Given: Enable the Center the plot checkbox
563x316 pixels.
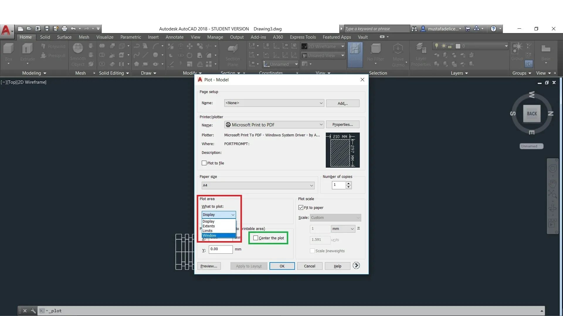Looking at the screenshot, I should (x=256, y=238).
